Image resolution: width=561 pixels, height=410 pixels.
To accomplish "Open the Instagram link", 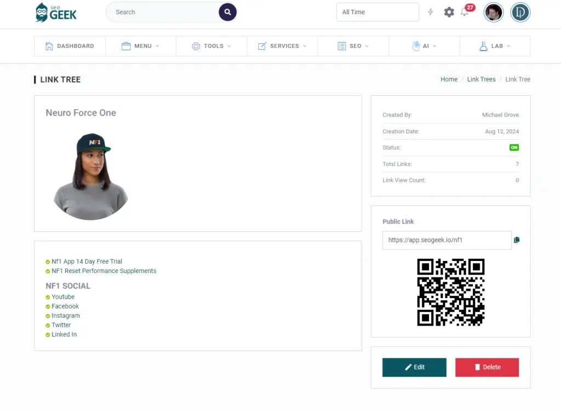I will [x=66, y=316].
